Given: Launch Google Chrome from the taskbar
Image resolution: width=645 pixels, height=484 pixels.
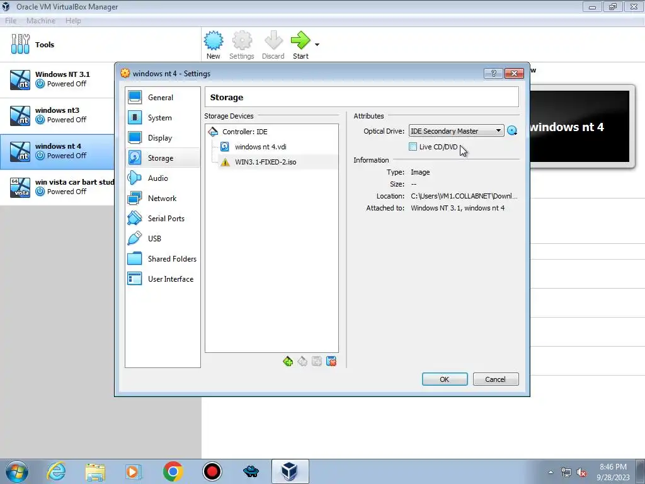Looking at the screenshot, I should 173,471.
